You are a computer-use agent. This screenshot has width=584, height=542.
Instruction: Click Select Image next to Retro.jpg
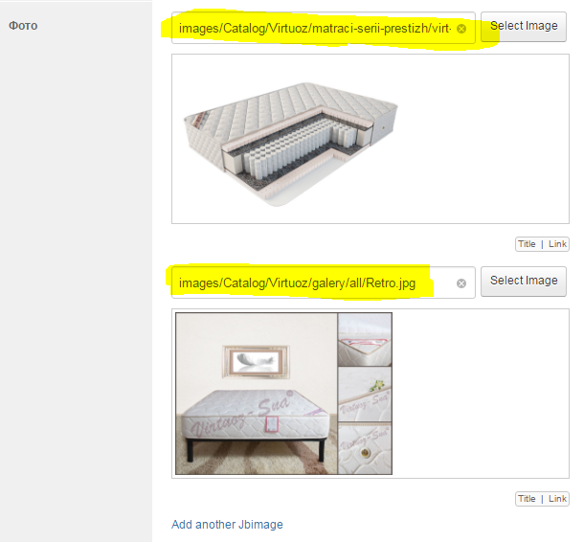[x=524, y=282]
